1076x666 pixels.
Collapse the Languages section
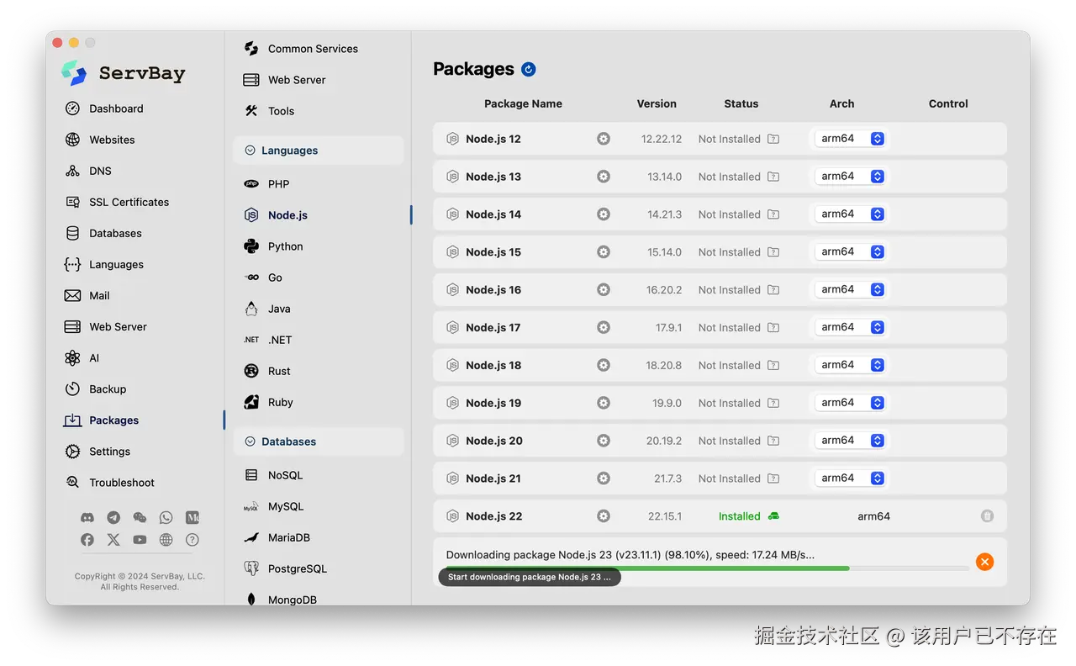pos(250,151)
